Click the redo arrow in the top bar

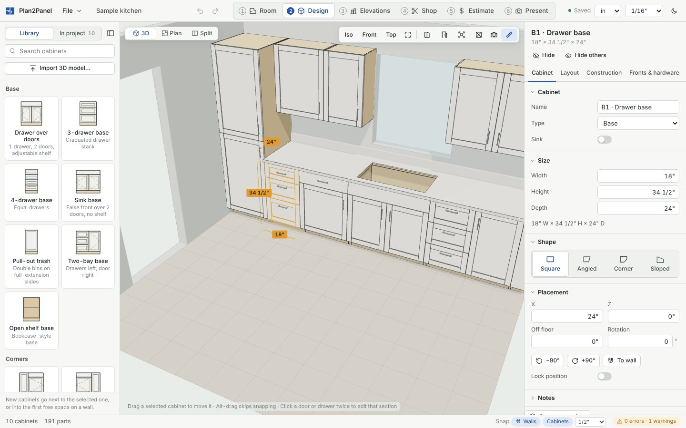tap(215, 11)
